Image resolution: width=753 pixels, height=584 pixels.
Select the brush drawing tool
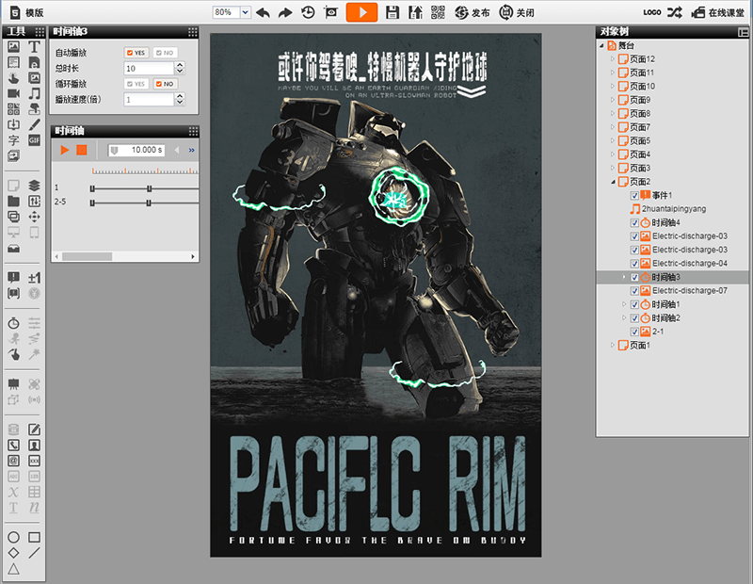point(35,124)
